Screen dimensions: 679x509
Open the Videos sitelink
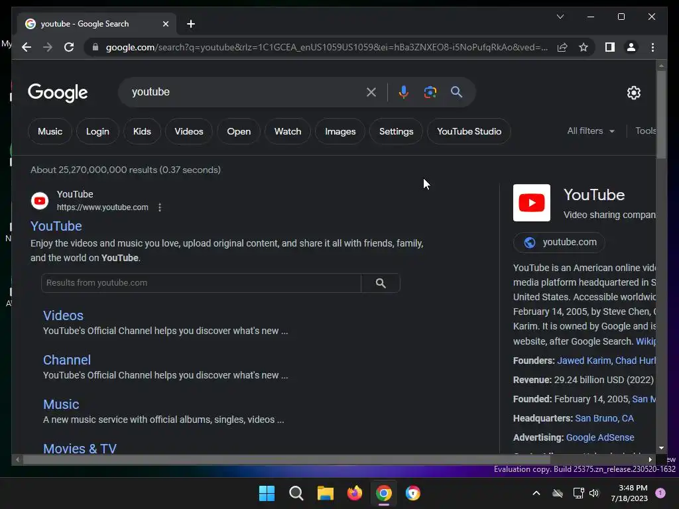pos(63,315)
